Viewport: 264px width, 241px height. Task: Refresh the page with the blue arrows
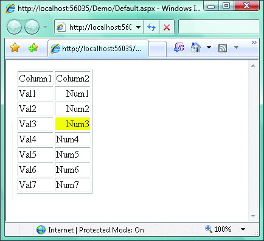(151, 27)
